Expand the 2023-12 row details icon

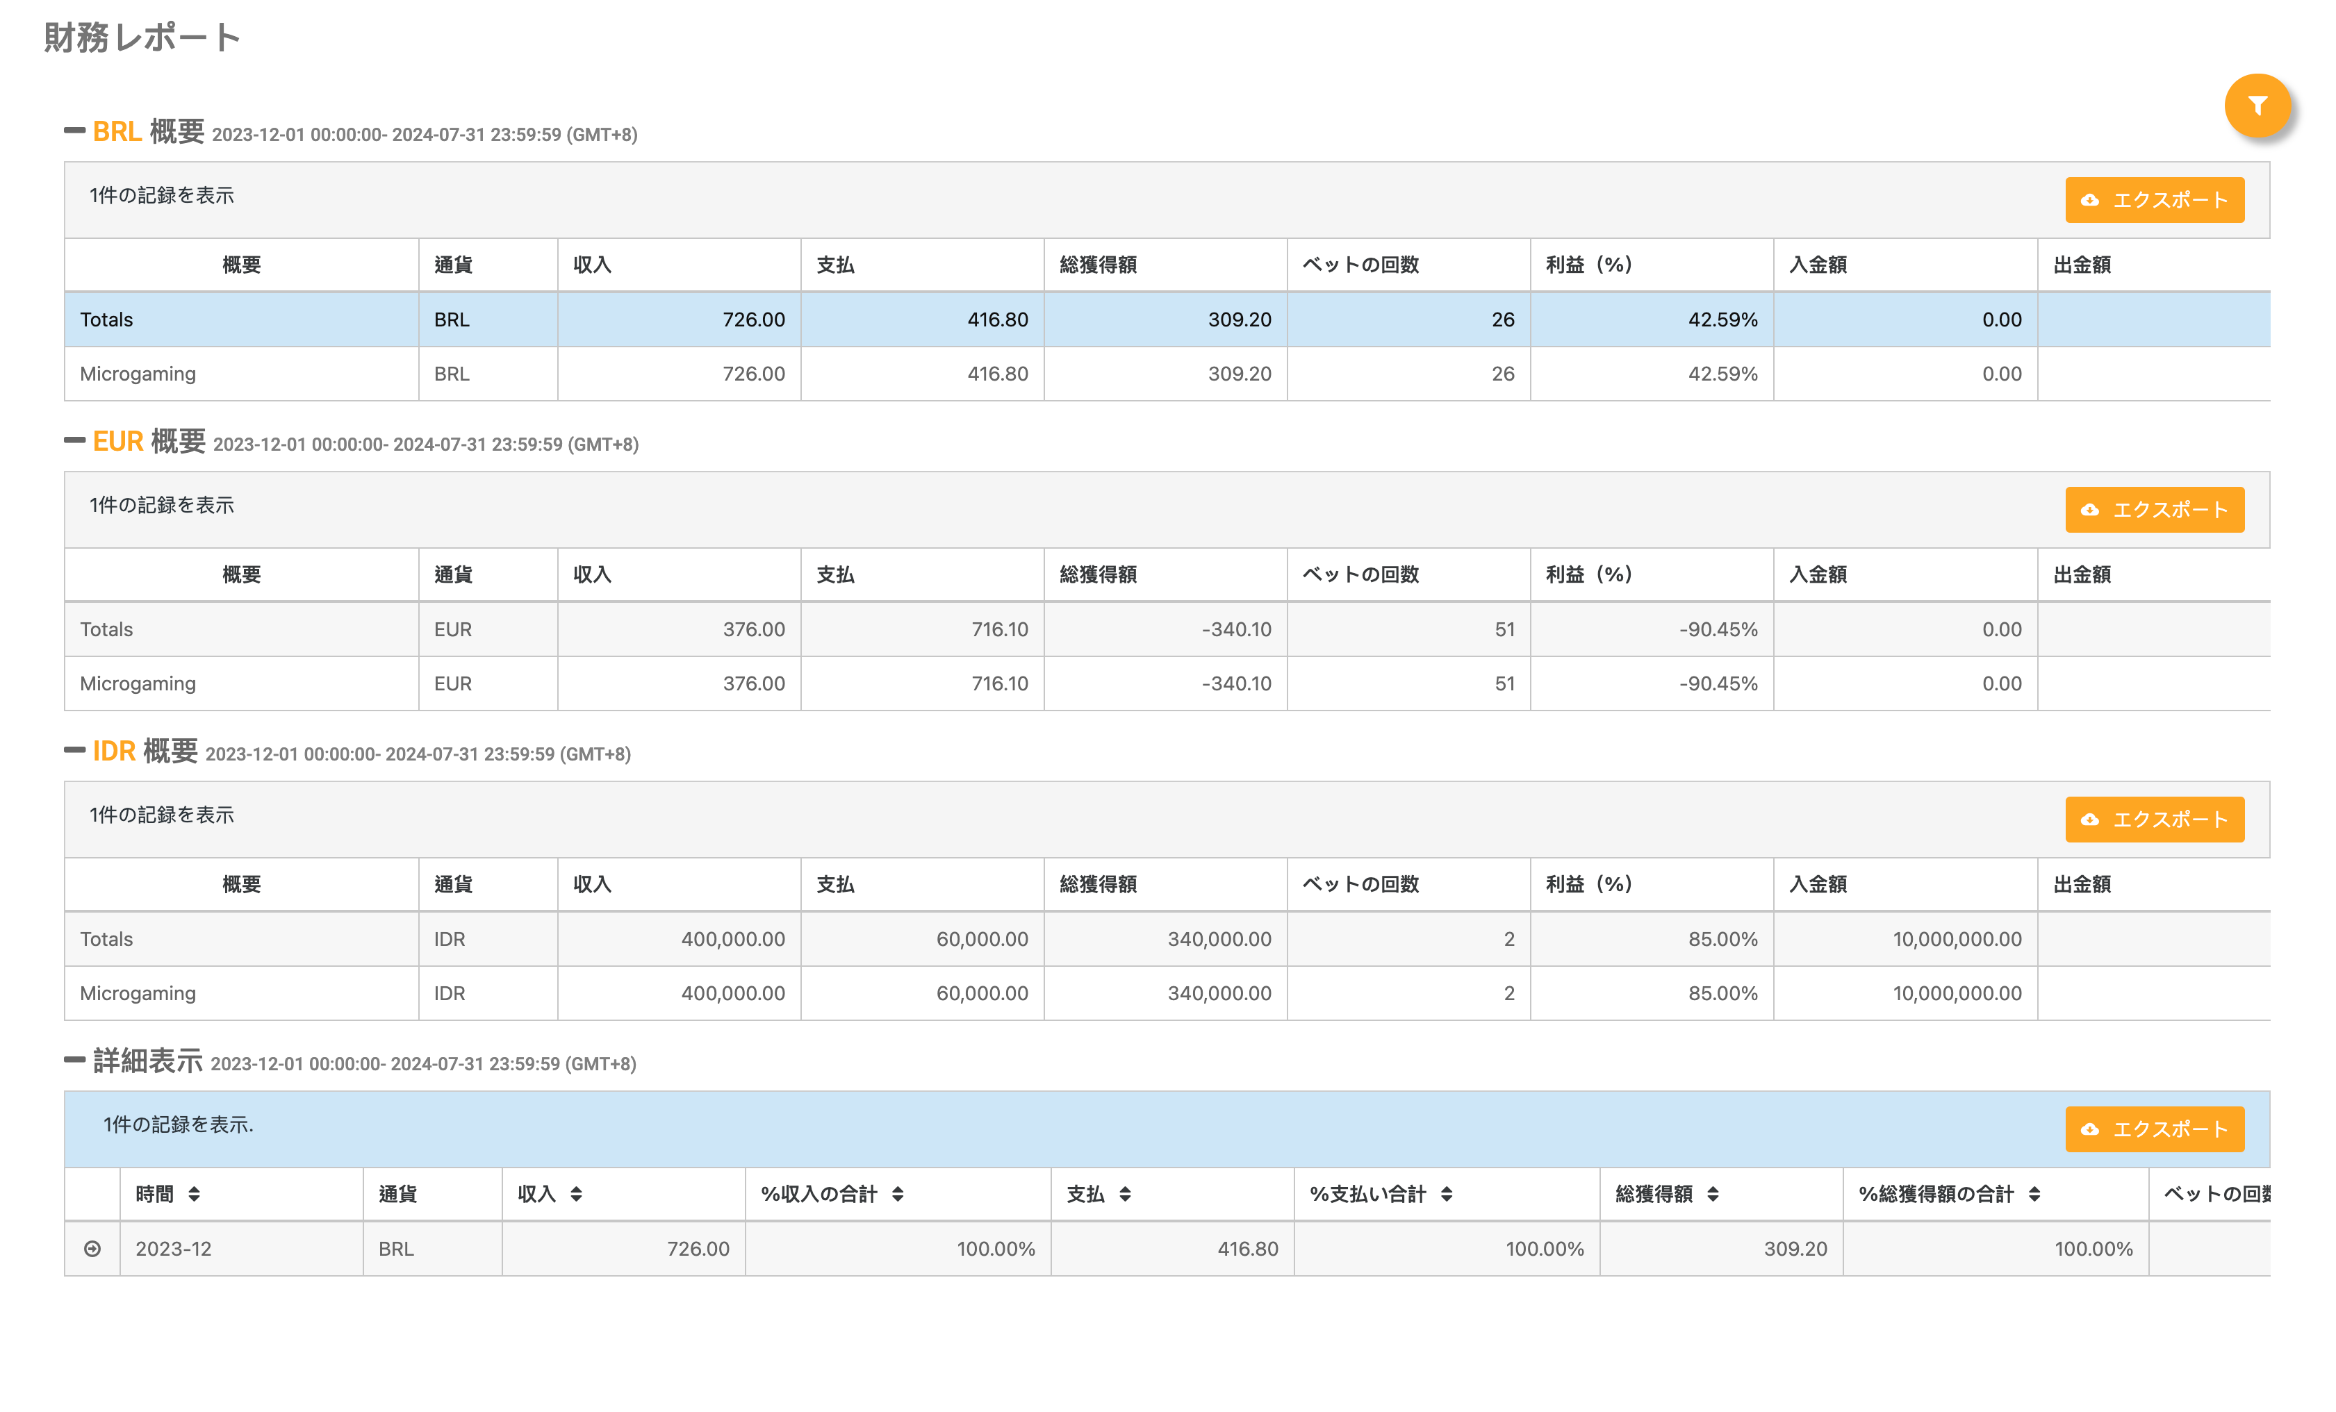click(92, 1249)
